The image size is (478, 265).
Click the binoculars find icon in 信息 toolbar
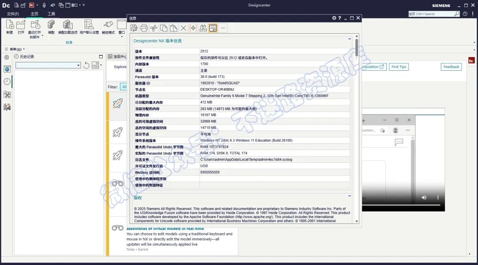(x=203, y=28)
